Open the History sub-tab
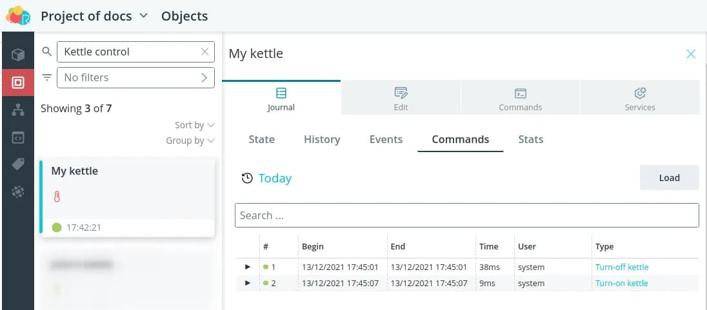Image resolution: width=707 pixels, height=310 pixels. click(x=322, y=139)
